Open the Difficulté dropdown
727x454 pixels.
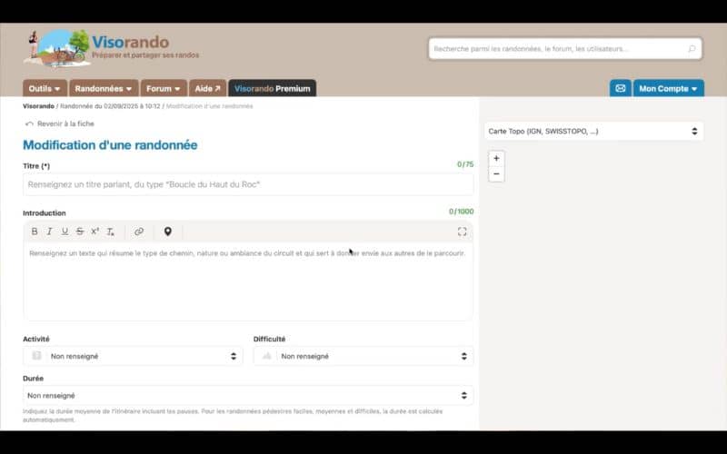tap(363, 356)
